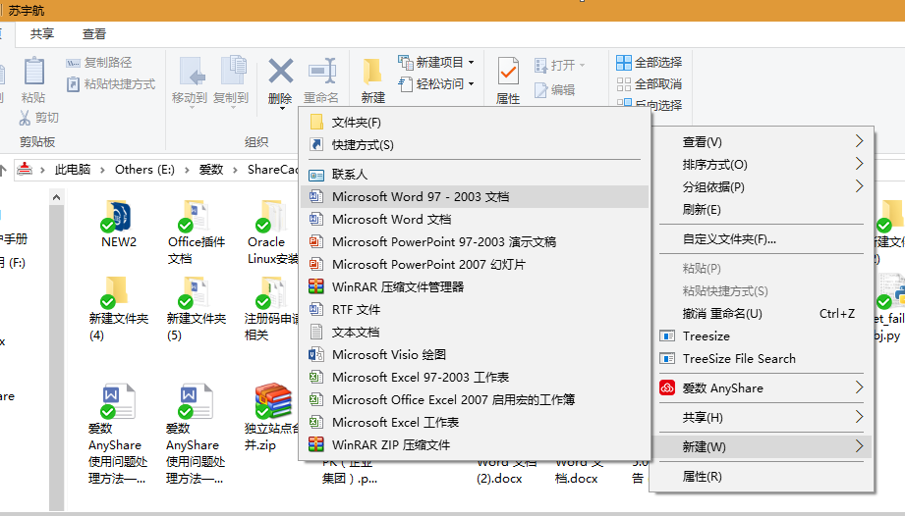Click Refresh (刷新(E)) in the context menu
The height and width of the screenshot is (516, 905).
pyautogui.click(x=762, y=209)
